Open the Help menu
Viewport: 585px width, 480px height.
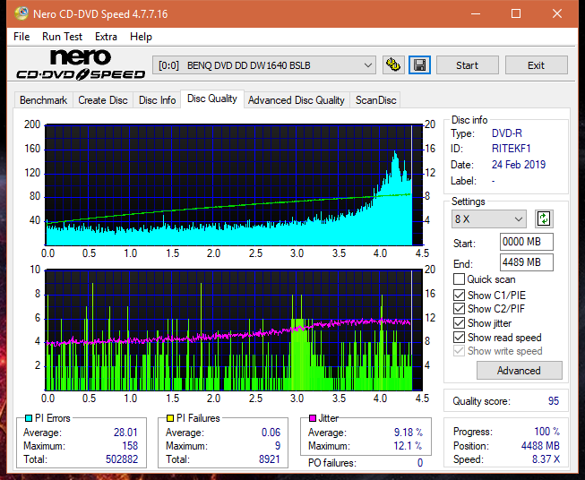pyautogui.click(x=141, y=37)
